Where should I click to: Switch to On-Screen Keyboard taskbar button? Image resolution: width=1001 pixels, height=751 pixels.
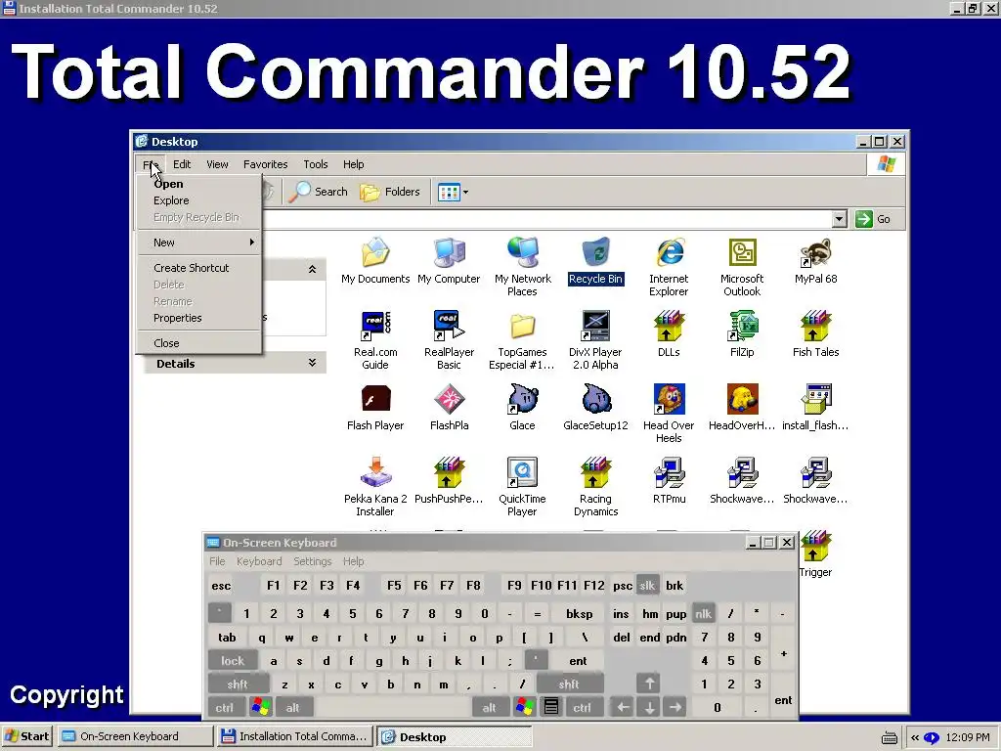(x=135, y=736)
